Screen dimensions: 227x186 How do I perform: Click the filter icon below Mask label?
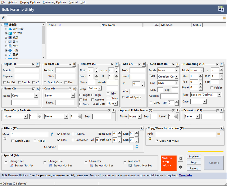tap(4, 139)
